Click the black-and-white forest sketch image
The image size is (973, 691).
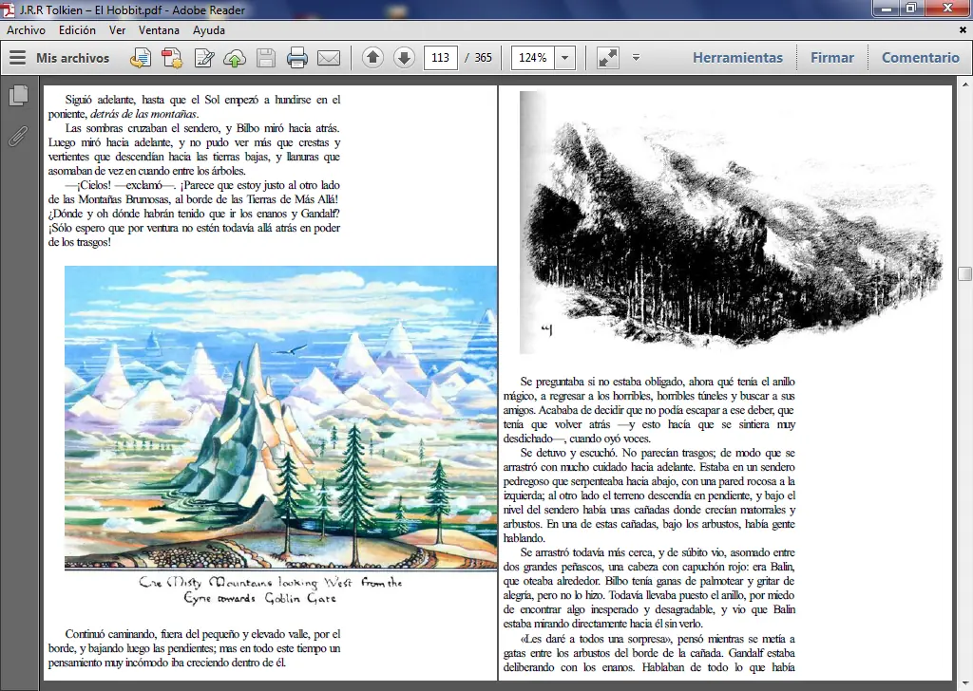click(x=733, y=223)
